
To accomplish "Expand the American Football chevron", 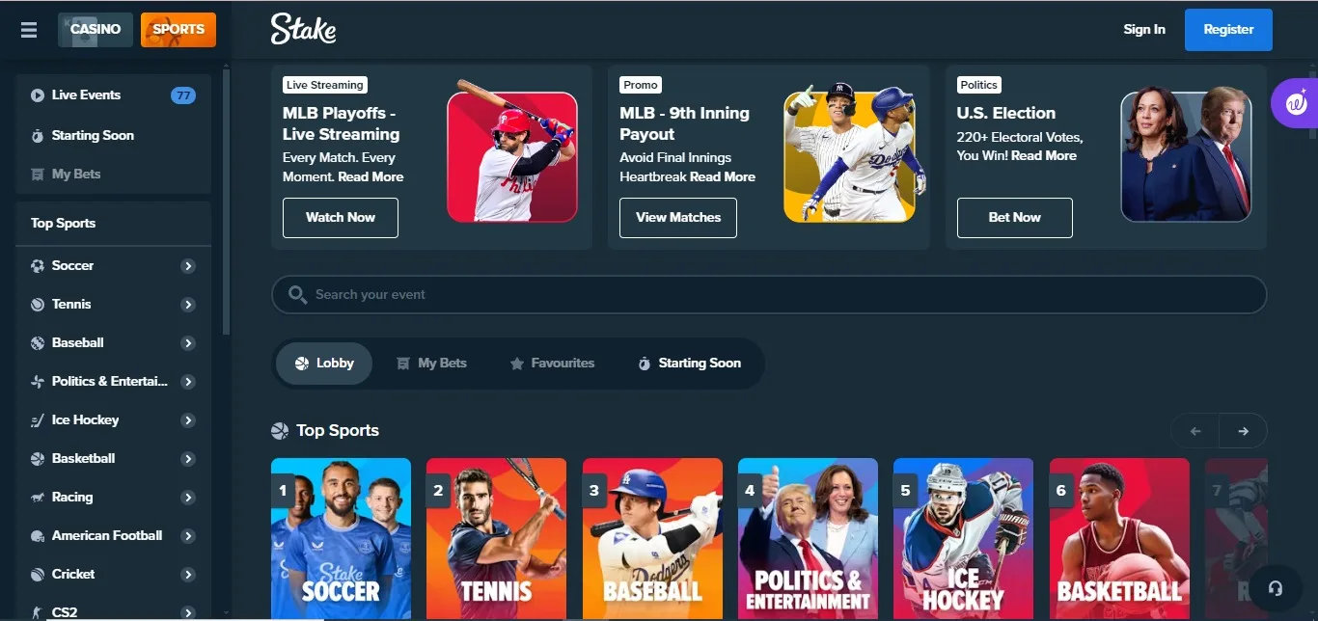I will click(x=188, y=536).
